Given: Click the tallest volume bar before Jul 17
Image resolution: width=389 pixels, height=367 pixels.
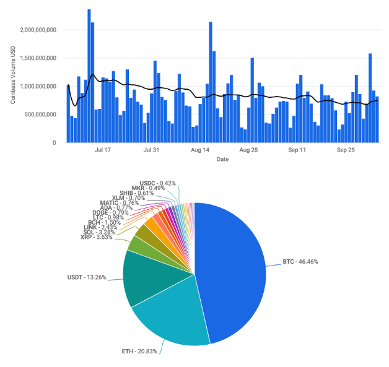Looking at the screenshot, I should [x=89, y=76].
